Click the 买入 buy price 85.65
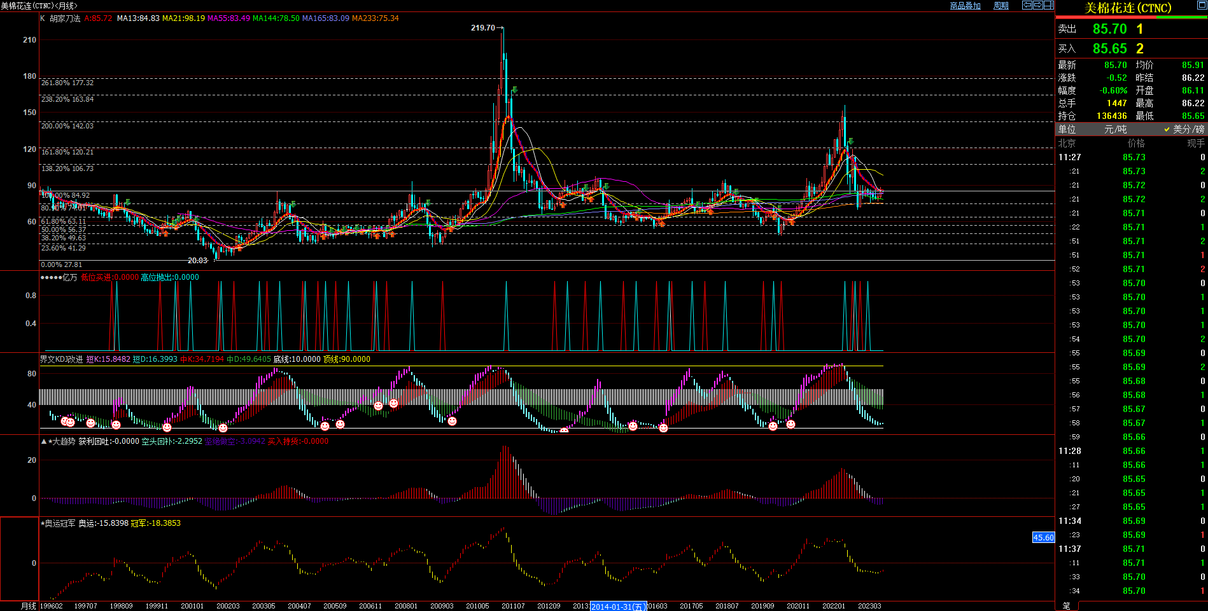Image resolution: width=1208 pixels, height=611 pixels. click(x=1109, y=49)
